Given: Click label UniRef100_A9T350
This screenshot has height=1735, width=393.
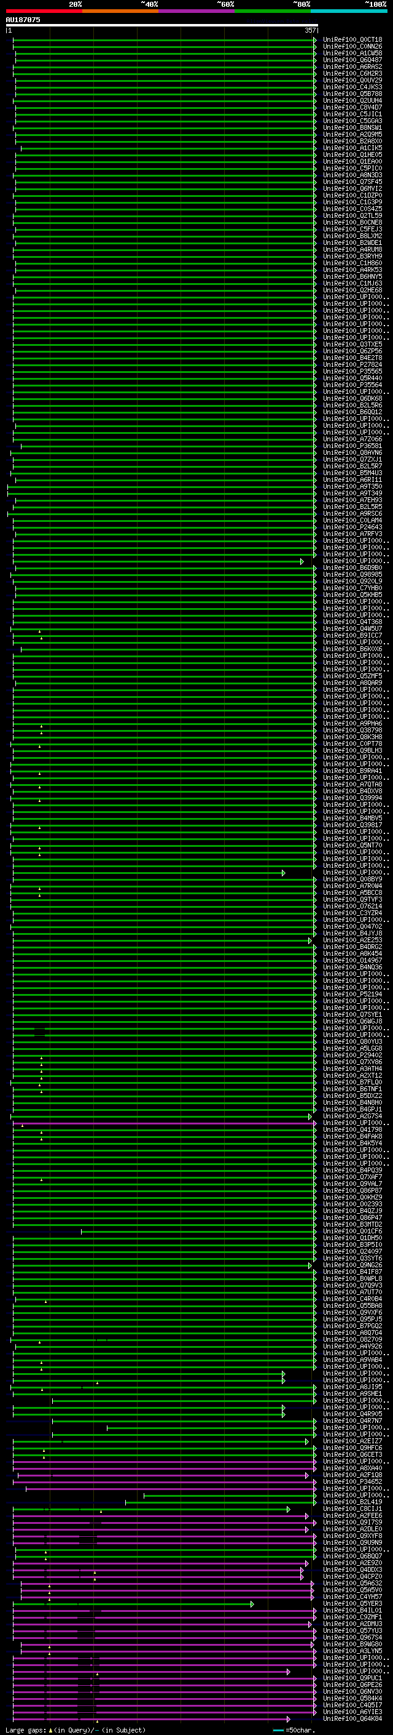Looking at the screenshot, I should coord(352,486).
